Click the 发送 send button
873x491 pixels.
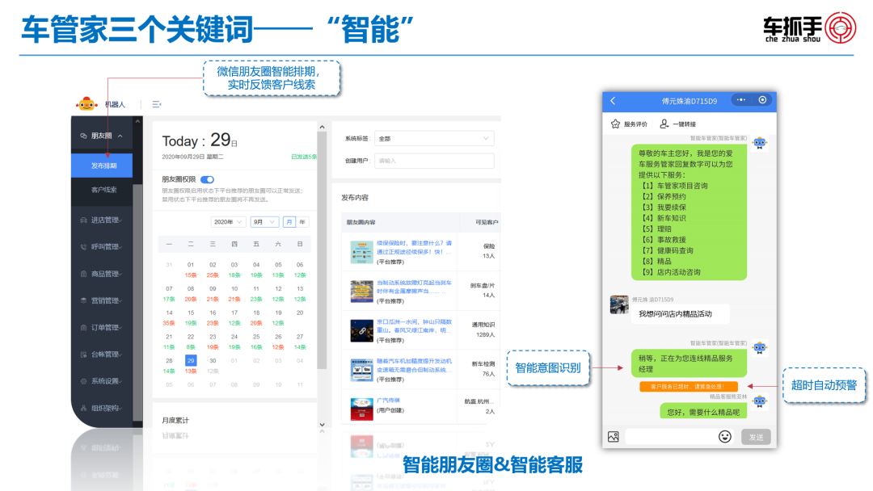pos(756,437)
